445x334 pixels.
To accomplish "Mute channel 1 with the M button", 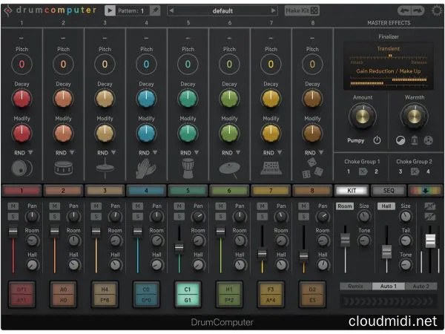I will click(13, 205).
